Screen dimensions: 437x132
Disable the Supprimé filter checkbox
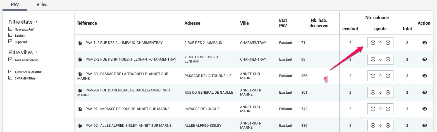tap(10, 42)
